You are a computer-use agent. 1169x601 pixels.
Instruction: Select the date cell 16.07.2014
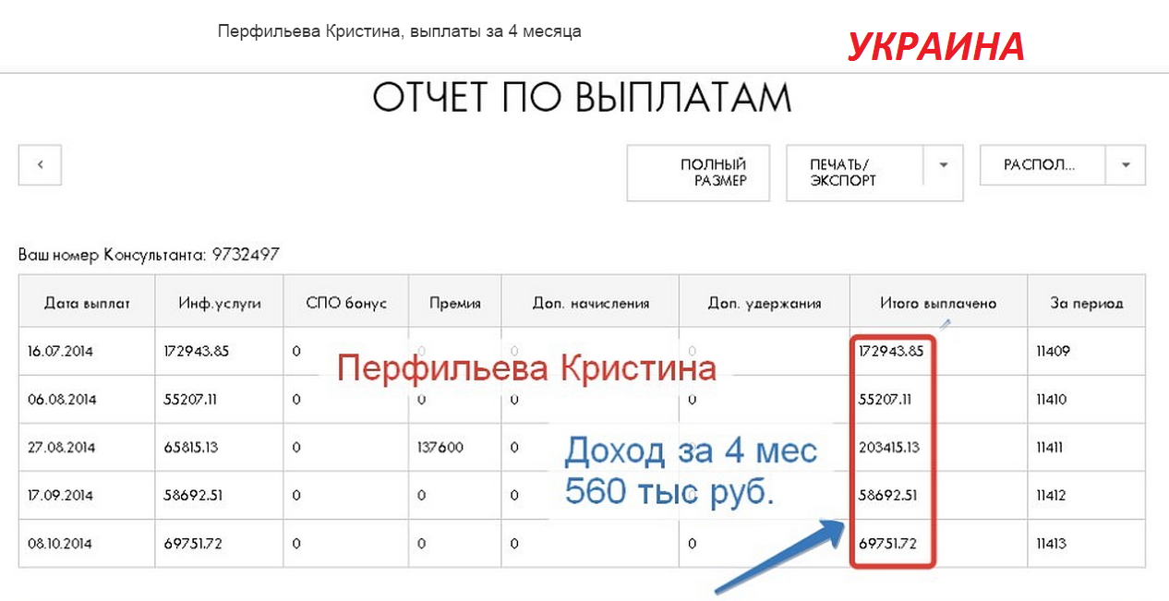(x=87, y=351)
